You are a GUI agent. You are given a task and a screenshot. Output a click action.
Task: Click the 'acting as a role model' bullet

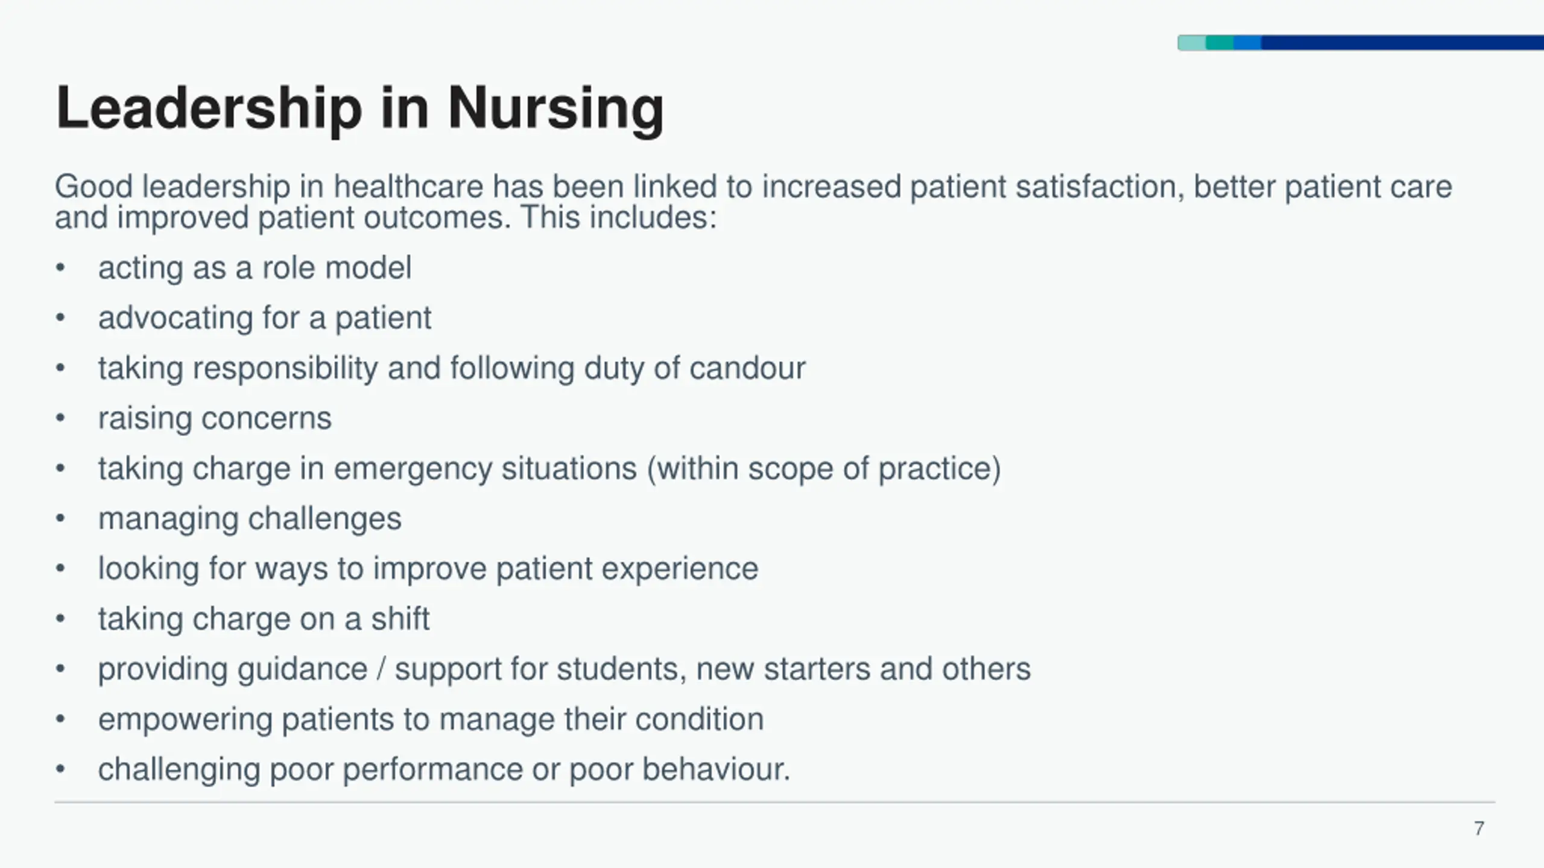pos(255,268)
